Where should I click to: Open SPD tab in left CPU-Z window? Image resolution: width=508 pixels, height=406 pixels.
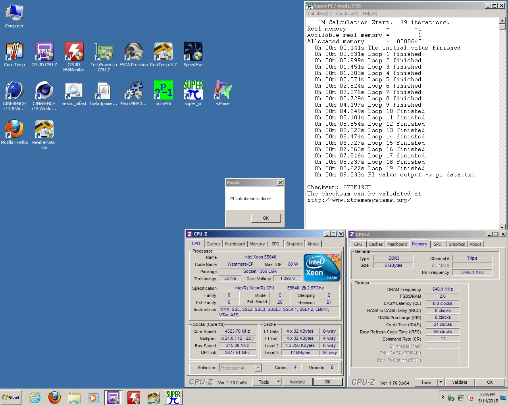[x=275, y=244]
